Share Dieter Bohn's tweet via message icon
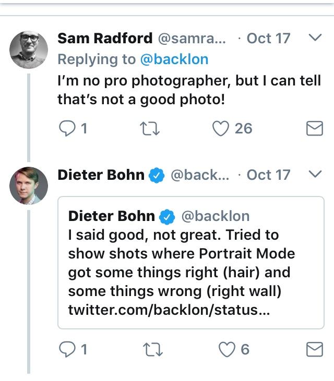 pyautogui.click(x=314, y=349)
